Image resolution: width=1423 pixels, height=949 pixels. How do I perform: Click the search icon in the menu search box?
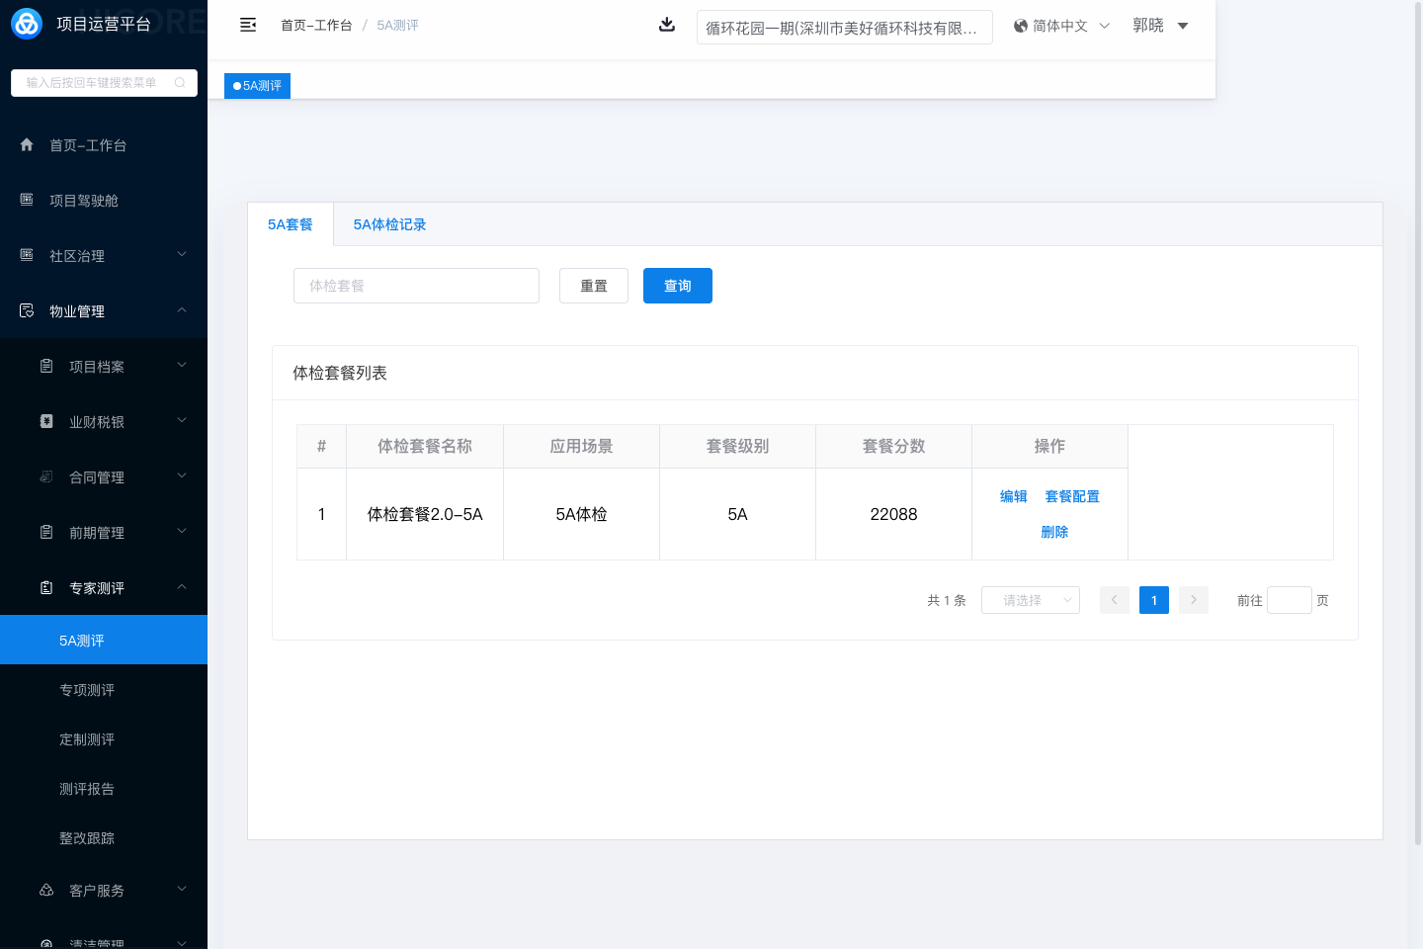point(180,83)
